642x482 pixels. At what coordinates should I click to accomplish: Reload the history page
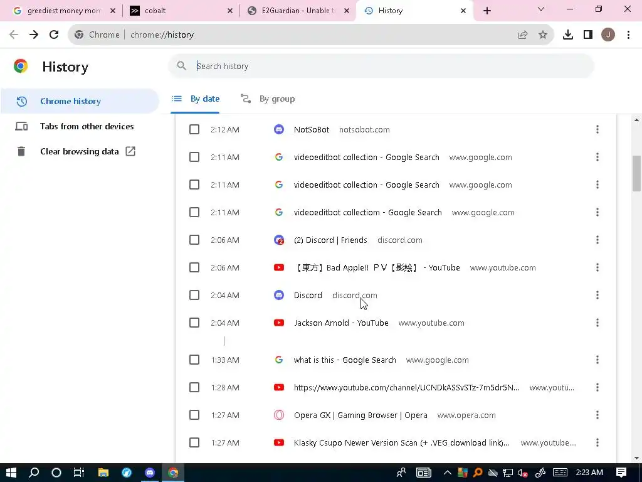(x=54, y=35)
